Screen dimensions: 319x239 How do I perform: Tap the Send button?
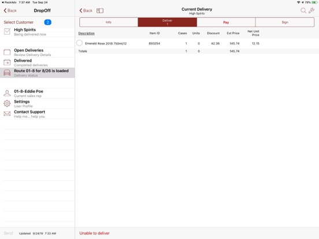coord(8,233)
